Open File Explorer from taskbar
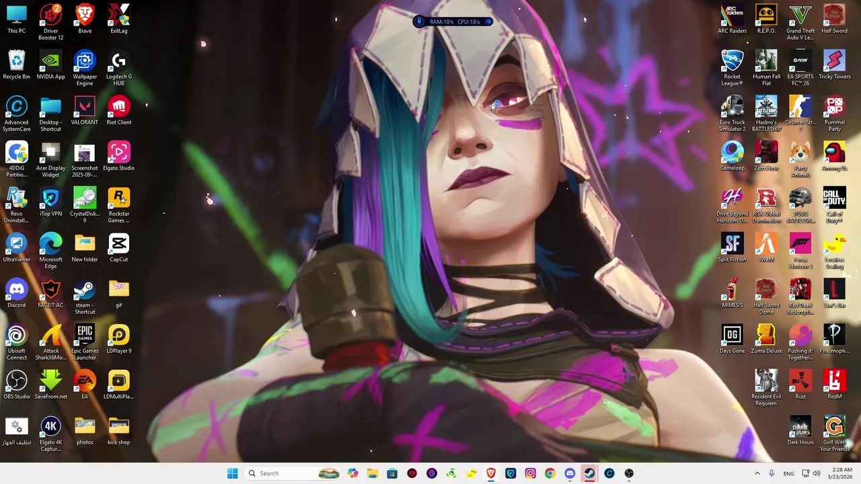861x484 pixels. (x=372, y=473)
